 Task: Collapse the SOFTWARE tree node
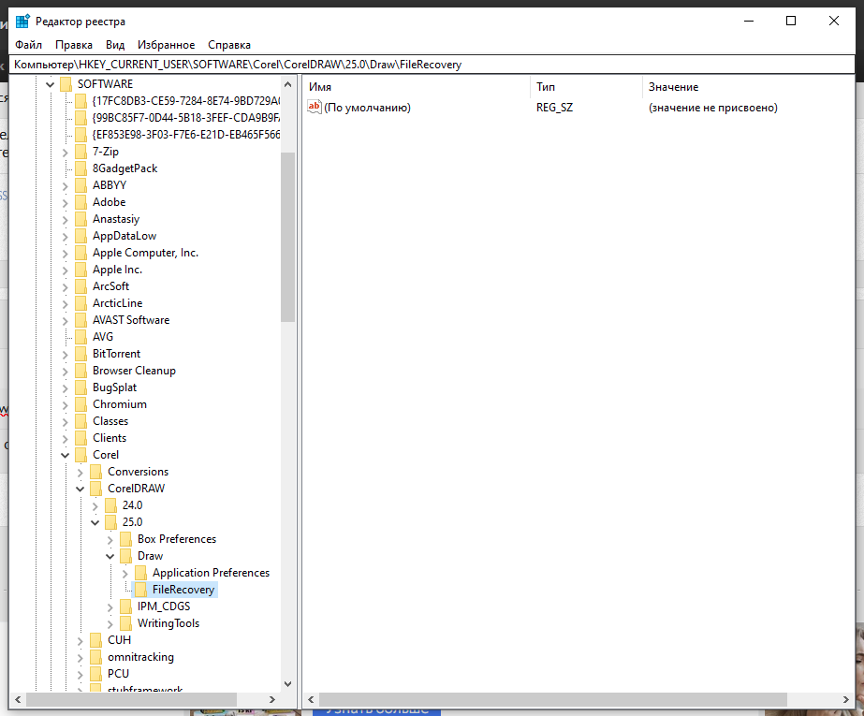coord(51,84)
